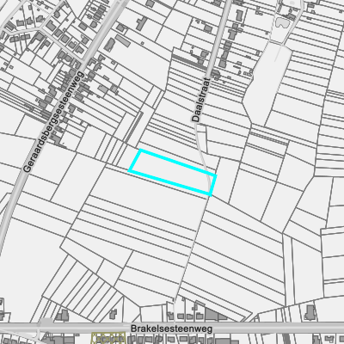Click the olive hatched structure below Brakelsesteenweg
The height and width of the screenshot is (344, 344).
108,338
